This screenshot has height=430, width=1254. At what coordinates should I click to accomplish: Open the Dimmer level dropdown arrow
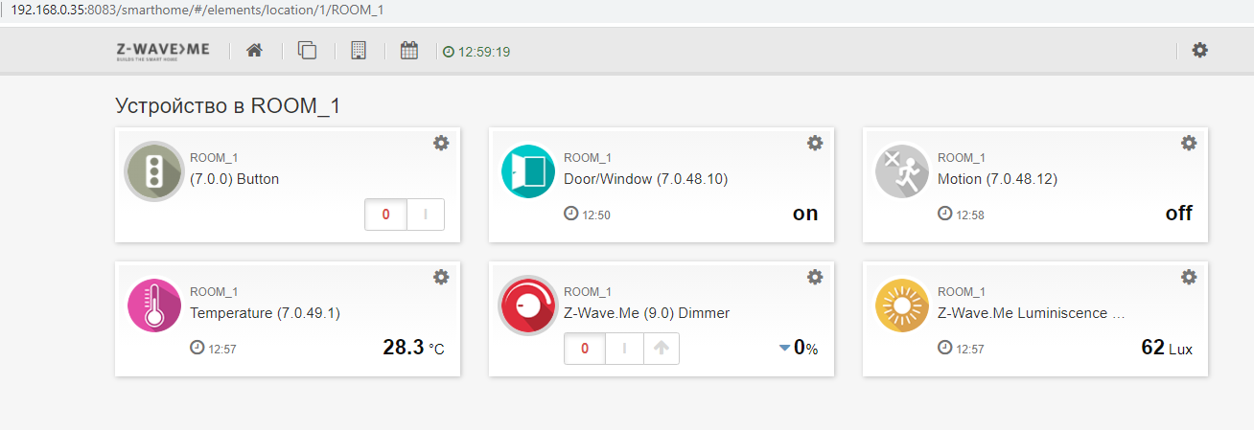coord(784,349)
